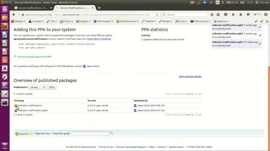The image size is (270, 151).
Task: Open Jason Conti uploader link dated 2016-07-22
Action: 143,110
